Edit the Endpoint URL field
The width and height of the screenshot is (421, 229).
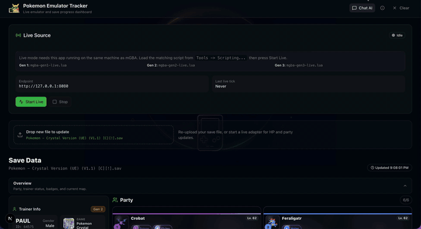coord(112,84)
